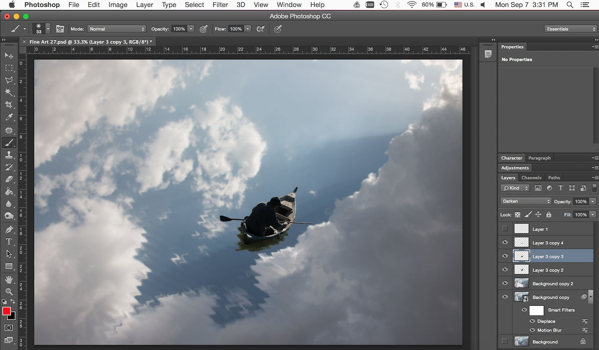Open the Image menu
The image size is (599, 350).
[118, 5]
